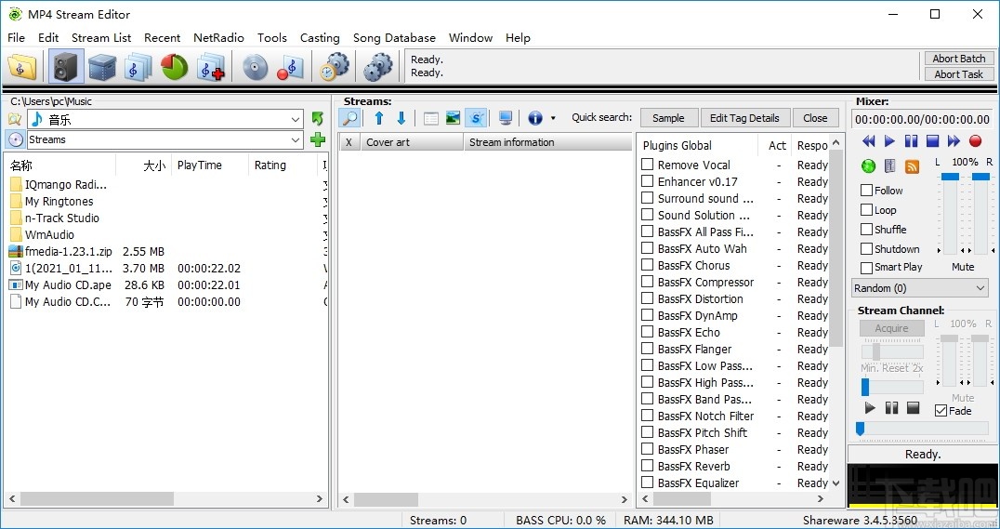
Task: Click the browse folder icon beside the 音乐 combo box
Action: 15,119
